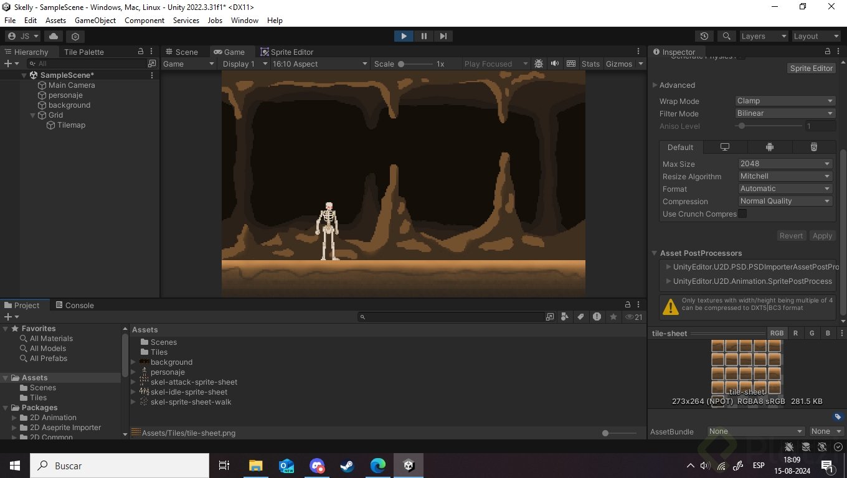Click the Favorites star filter in Project panel
847x478 pixels.
pos(613,317)
